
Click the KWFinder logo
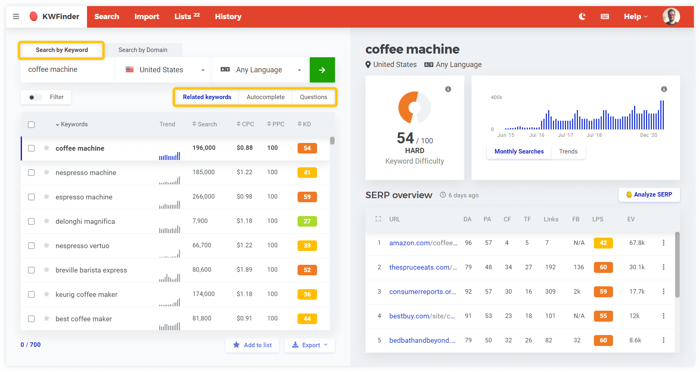click(x=54, y=17)
